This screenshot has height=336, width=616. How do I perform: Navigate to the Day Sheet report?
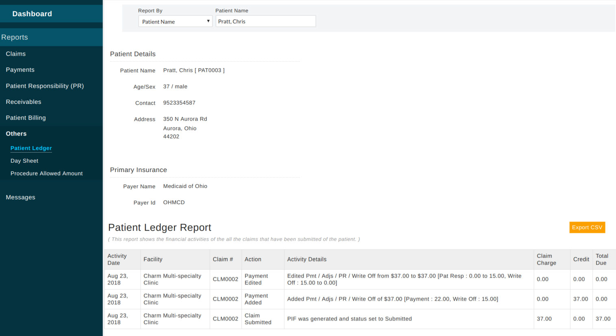click(x=24, y=161)
